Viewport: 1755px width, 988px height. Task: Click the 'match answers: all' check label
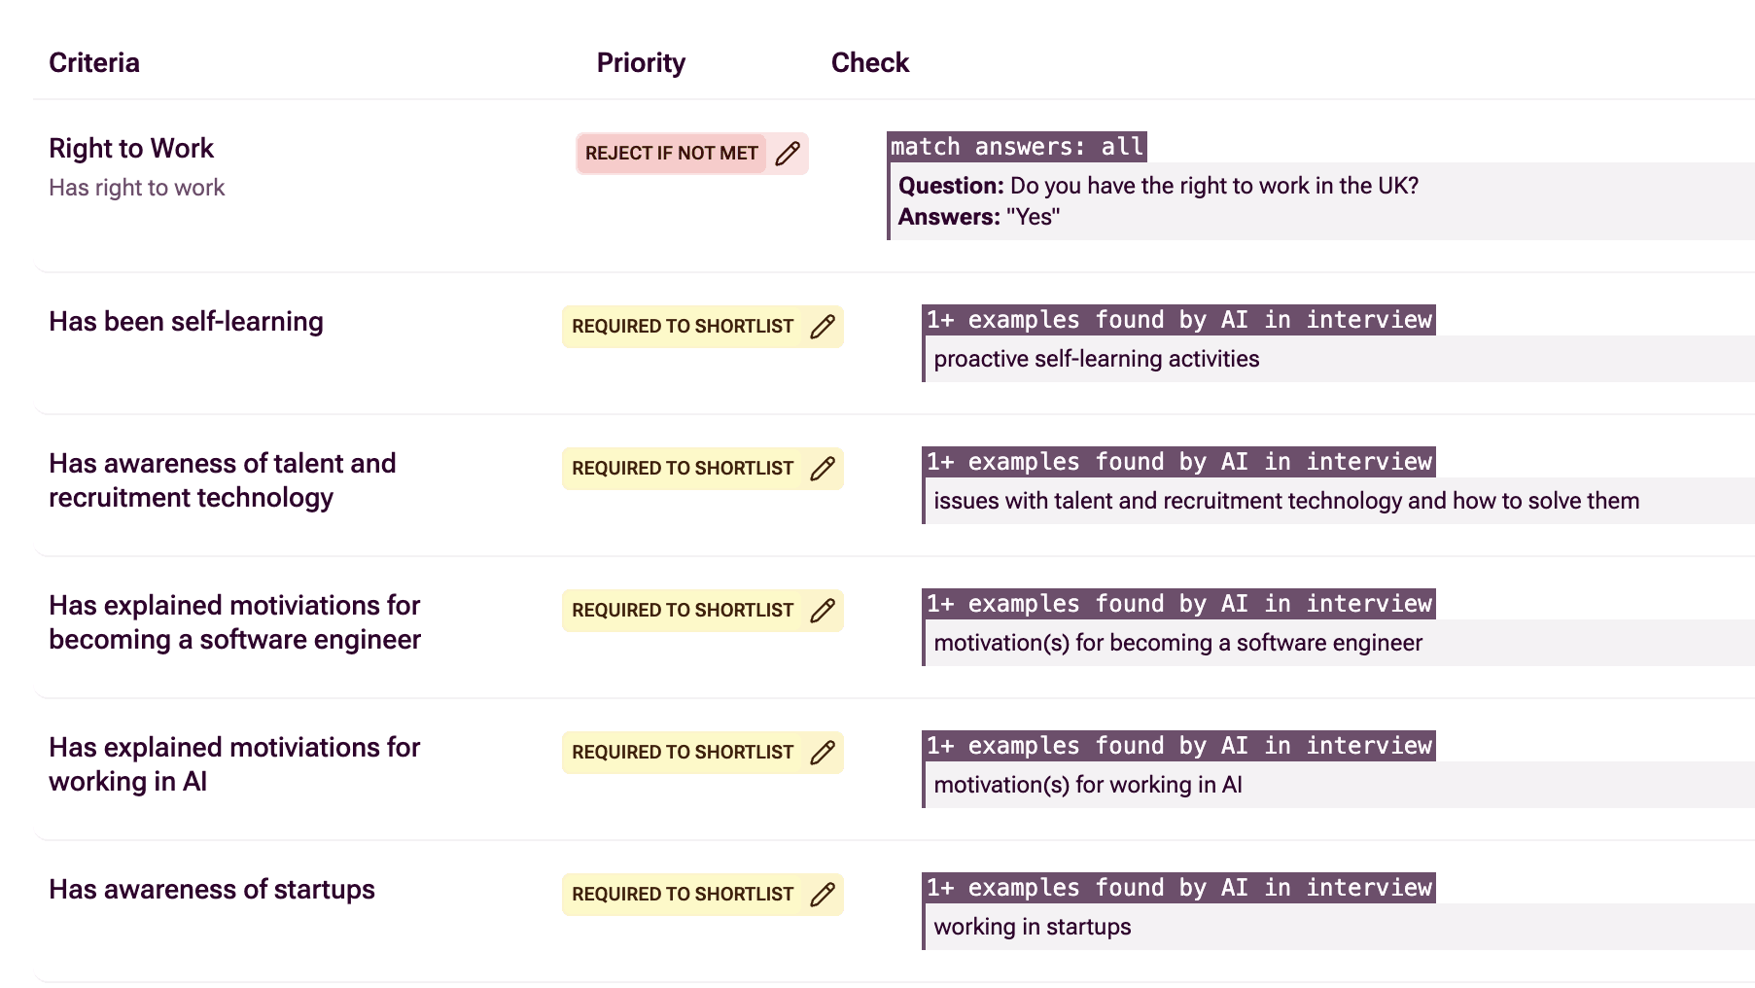coord(1017,147)
